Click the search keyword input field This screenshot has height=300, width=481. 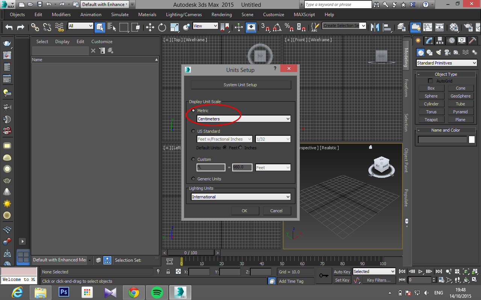[338, 4]
